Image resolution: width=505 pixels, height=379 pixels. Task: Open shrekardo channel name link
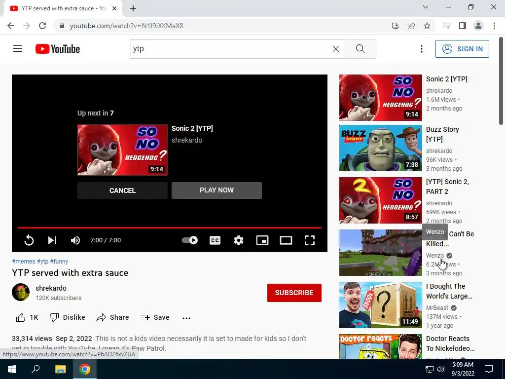coord(51,288)
